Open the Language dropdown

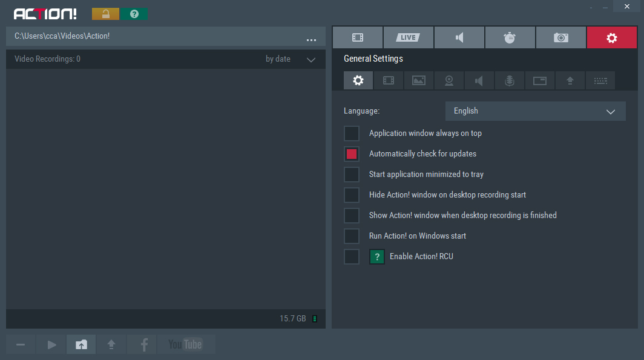[x=535, y=111]
